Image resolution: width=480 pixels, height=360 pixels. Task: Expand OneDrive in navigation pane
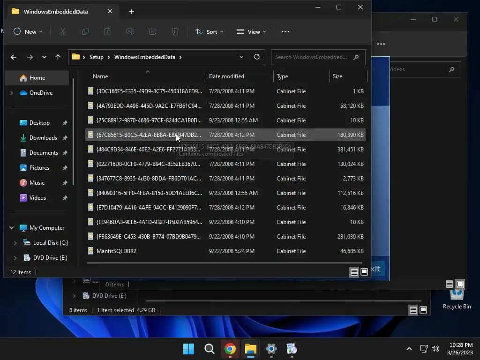pos(12,93)
